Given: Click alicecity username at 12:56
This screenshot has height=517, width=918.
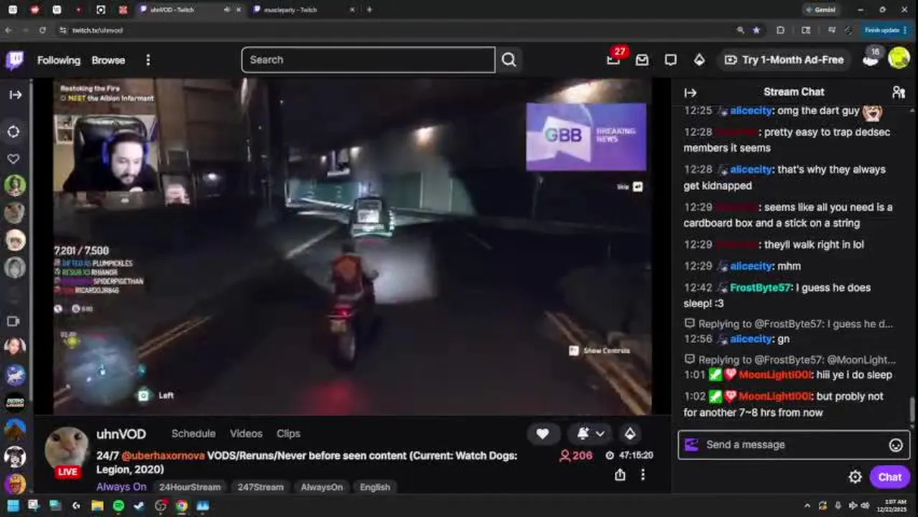Looking at the screenshot, I should pos(751,339).
